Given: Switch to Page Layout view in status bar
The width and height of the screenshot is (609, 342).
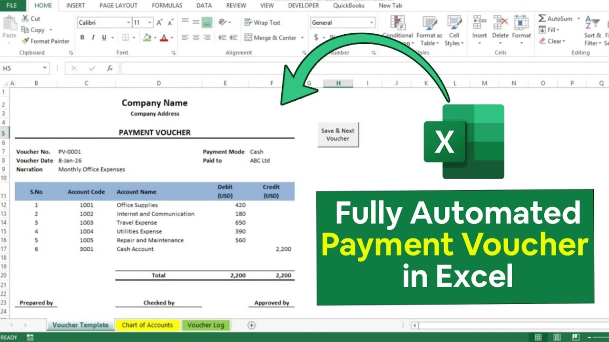Looking at the screenshot, I should [x=558, y=338].
